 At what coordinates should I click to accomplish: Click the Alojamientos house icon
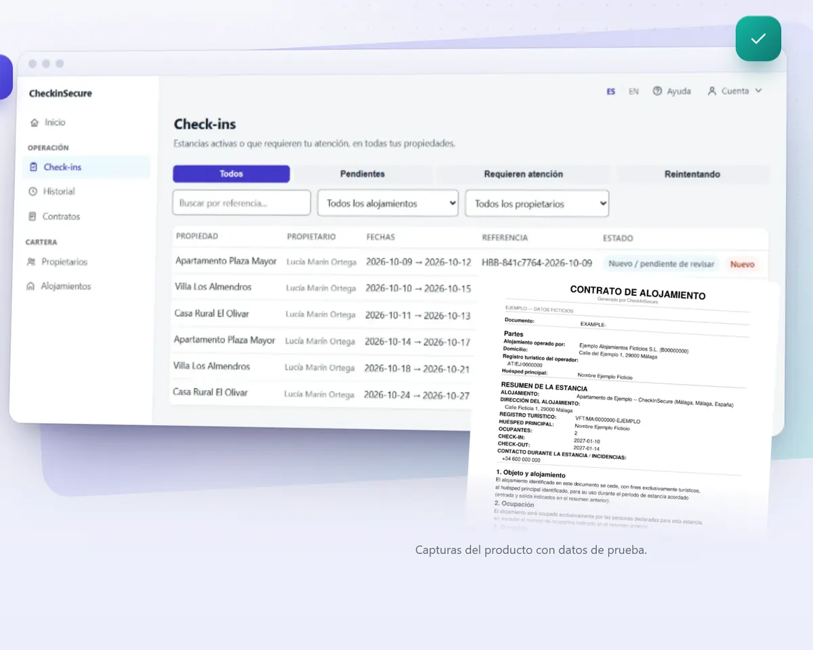point(30,286)
